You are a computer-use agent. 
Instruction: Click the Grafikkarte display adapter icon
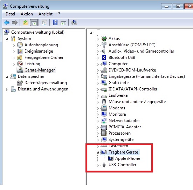[x=104, y=83]
